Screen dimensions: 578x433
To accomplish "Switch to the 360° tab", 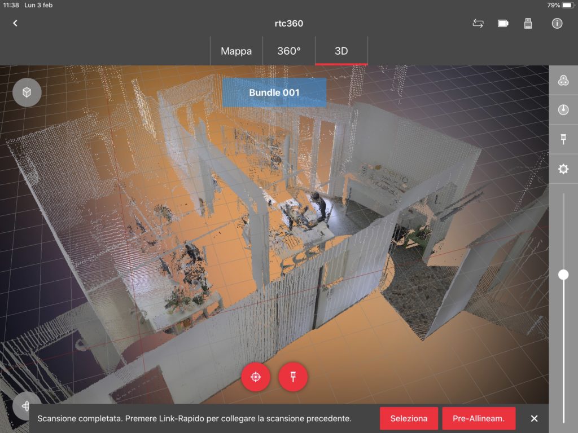I will tap(289, 51).
